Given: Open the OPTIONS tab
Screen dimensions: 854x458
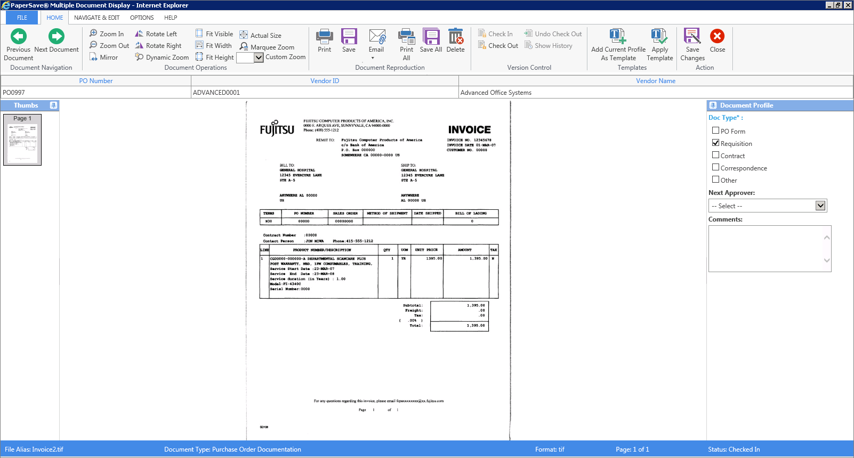Looking at the screenshot, I should (142, 18).
